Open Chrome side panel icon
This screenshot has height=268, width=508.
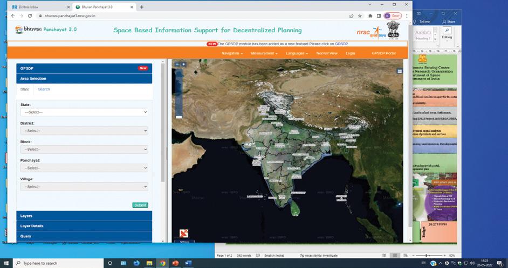pos(379,16)
